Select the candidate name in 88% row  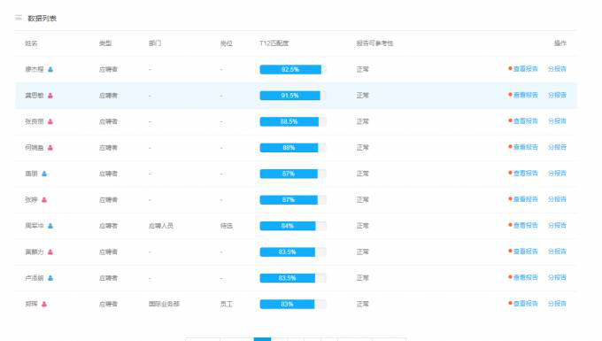click(35, 148)
